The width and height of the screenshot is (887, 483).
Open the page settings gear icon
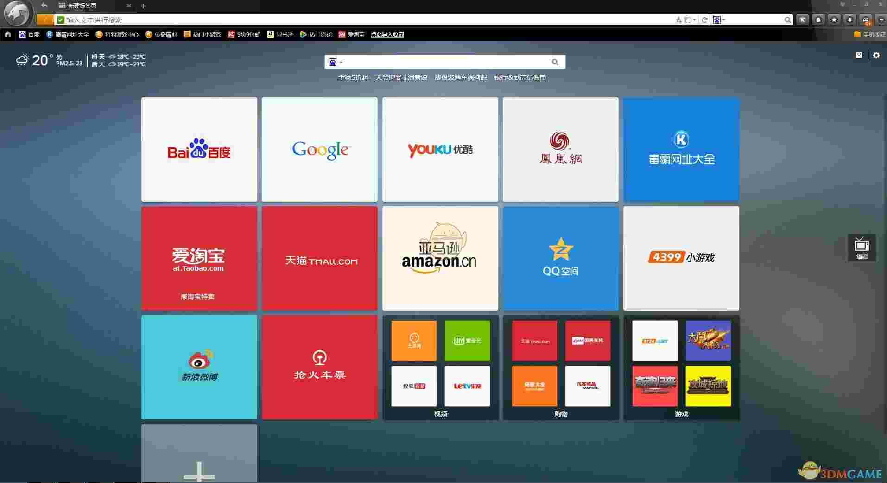tap(876, 55)
